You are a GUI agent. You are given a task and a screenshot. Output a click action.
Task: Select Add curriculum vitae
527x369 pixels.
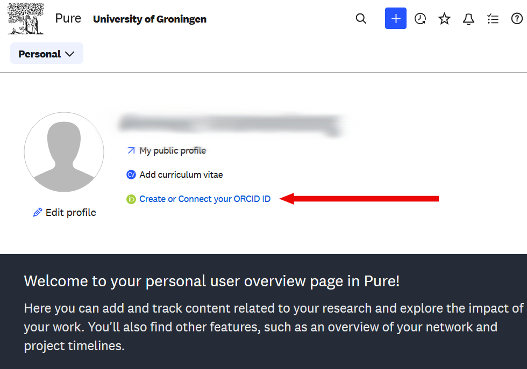pos(181,175)
